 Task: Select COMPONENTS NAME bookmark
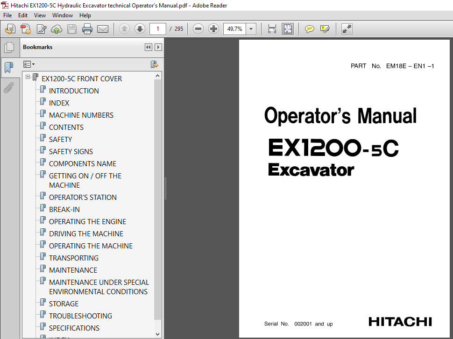pos(83,164)
